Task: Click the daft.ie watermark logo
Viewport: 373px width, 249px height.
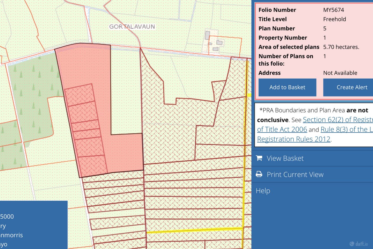Action: coord(359,244)
